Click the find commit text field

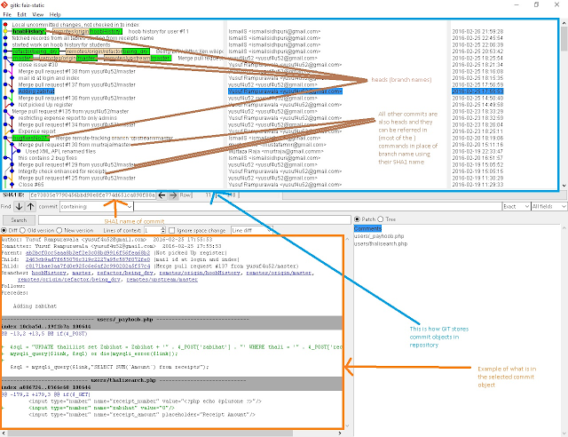tap(318, 207)
